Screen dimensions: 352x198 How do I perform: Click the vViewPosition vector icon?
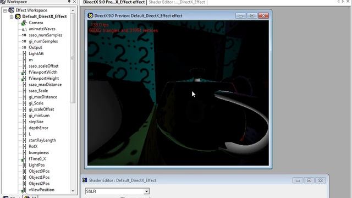pyautogui.click(x=24, y=190)
